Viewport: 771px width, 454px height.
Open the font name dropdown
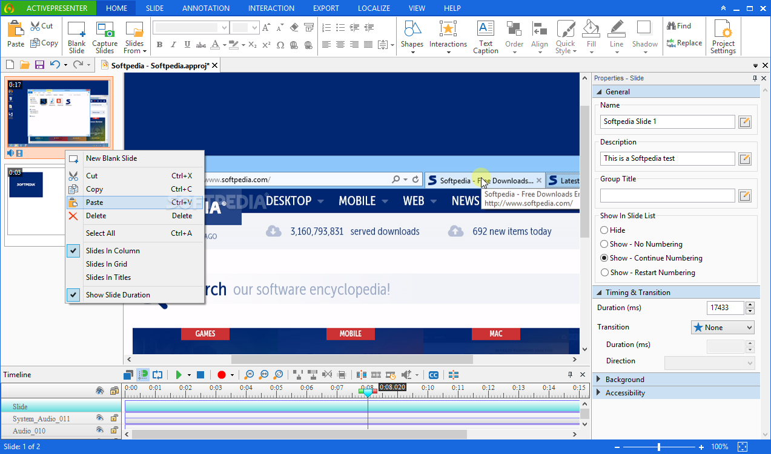coord(224,27)
